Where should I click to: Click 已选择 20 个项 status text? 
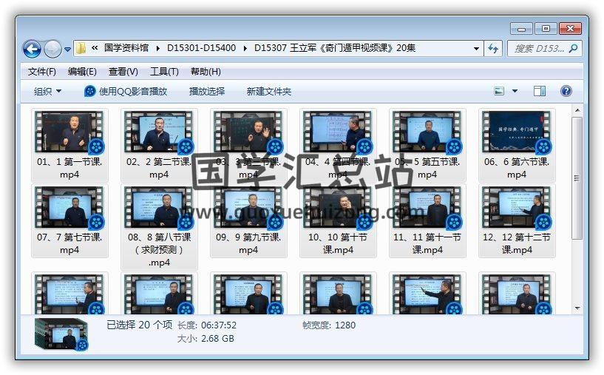[x=140, y=325]
